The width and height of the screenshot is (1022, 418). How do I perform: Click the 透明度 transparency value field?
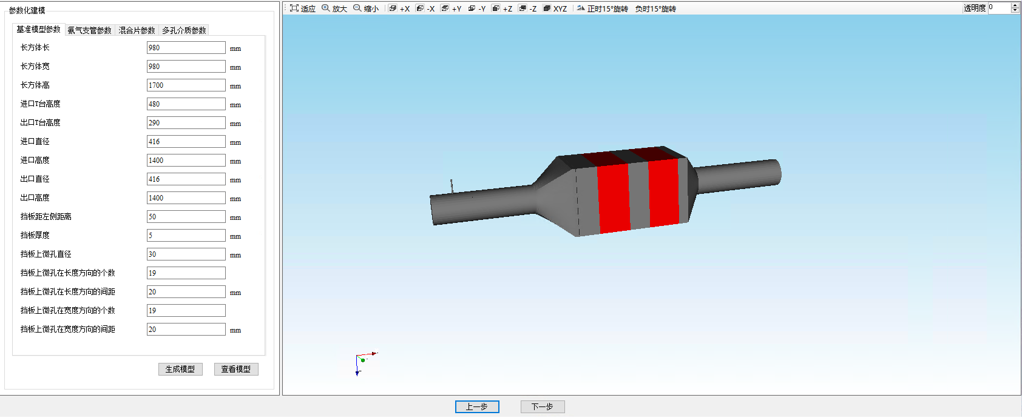[1000, 8]
